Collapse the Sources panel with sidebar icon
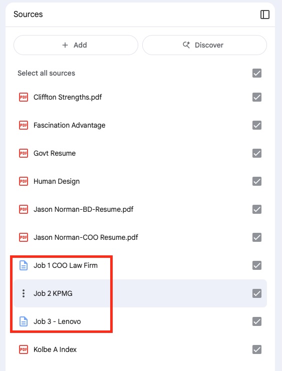282x371 pixels. [264, 15]
